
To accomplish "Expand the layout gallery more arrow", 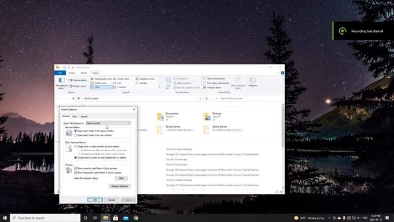I will 159,87.
